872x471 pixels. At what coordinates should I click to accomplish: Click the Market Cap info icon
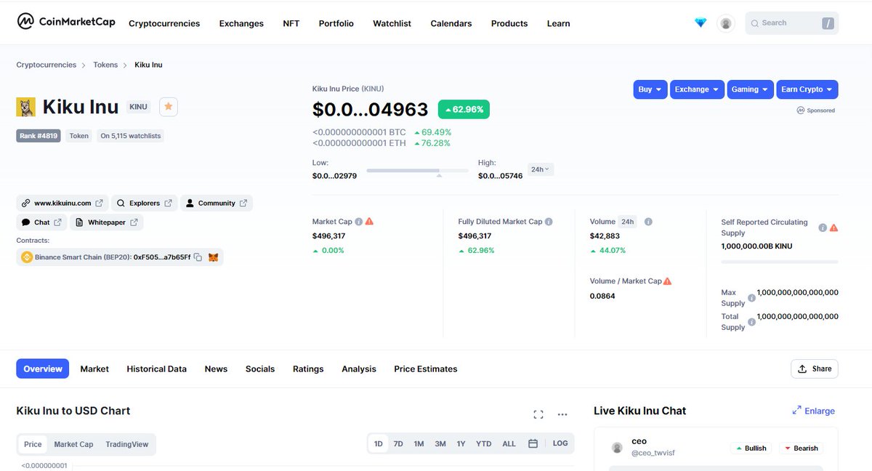tap(359, 222)
